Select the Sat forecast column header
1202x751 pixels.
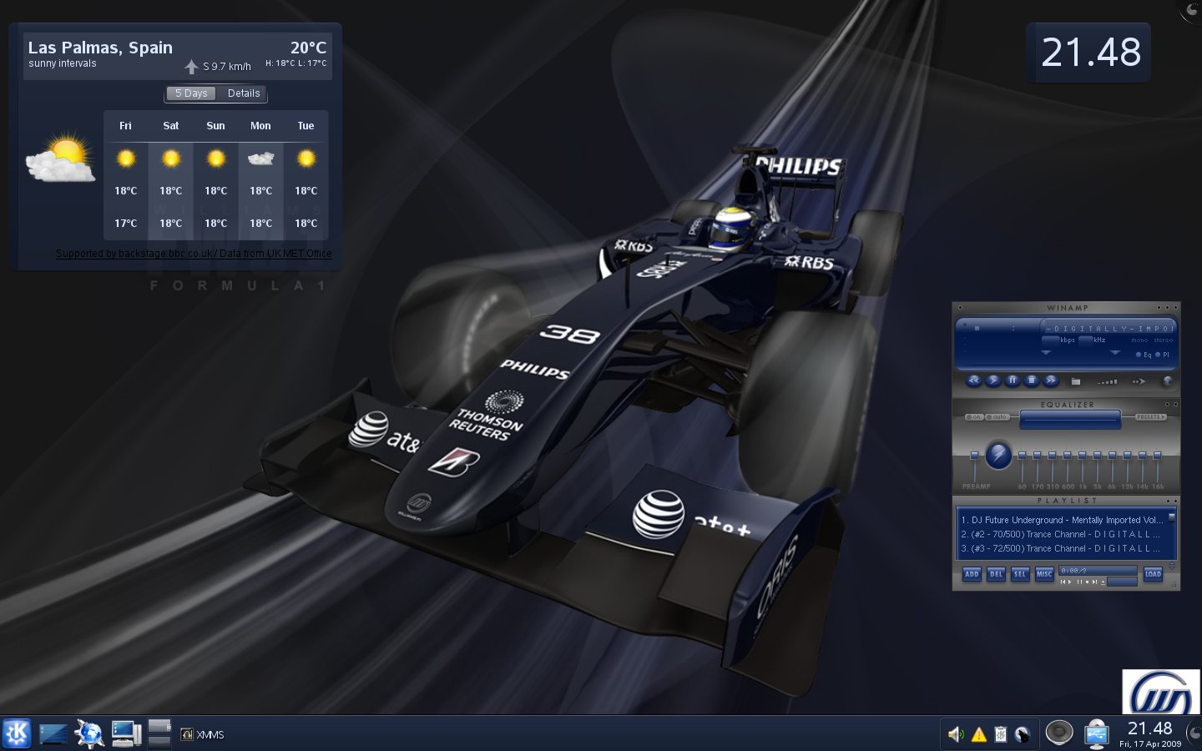pos(171,126)
